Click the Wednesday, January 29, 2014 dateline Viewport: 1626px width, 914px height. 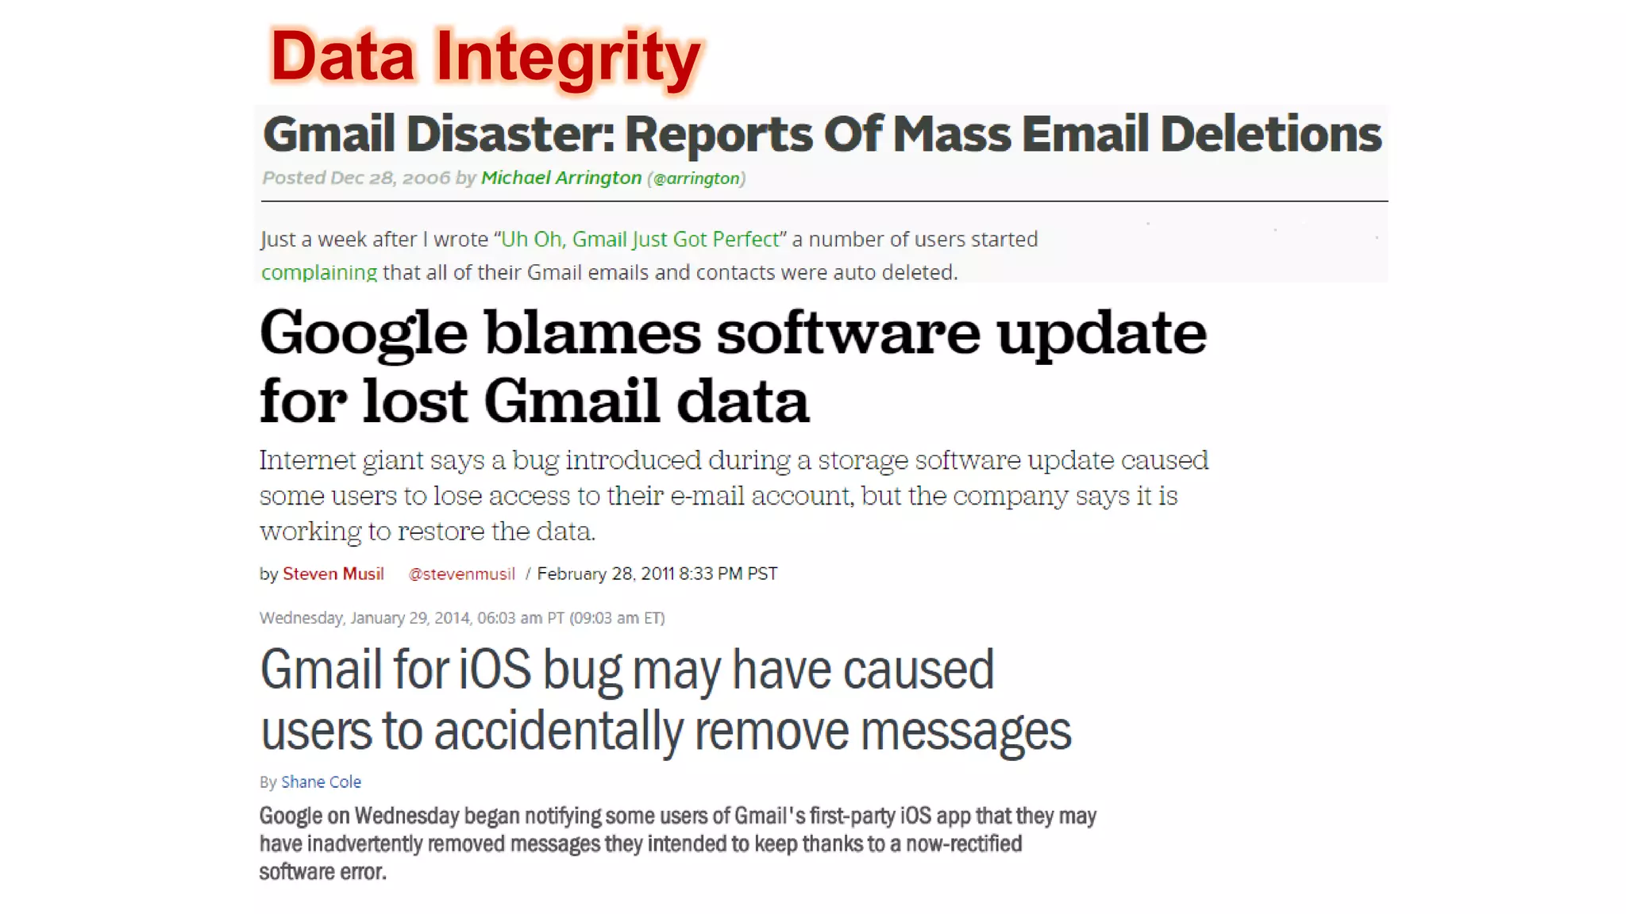pos(462,618)
